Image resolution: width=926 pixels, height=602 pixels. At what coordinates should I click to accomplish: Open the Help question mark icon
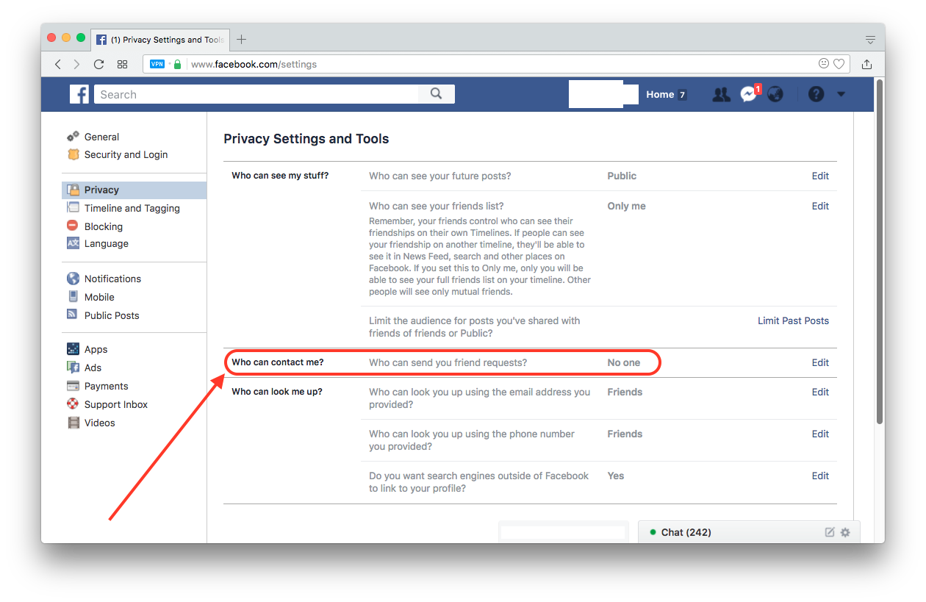click(816, 94)
